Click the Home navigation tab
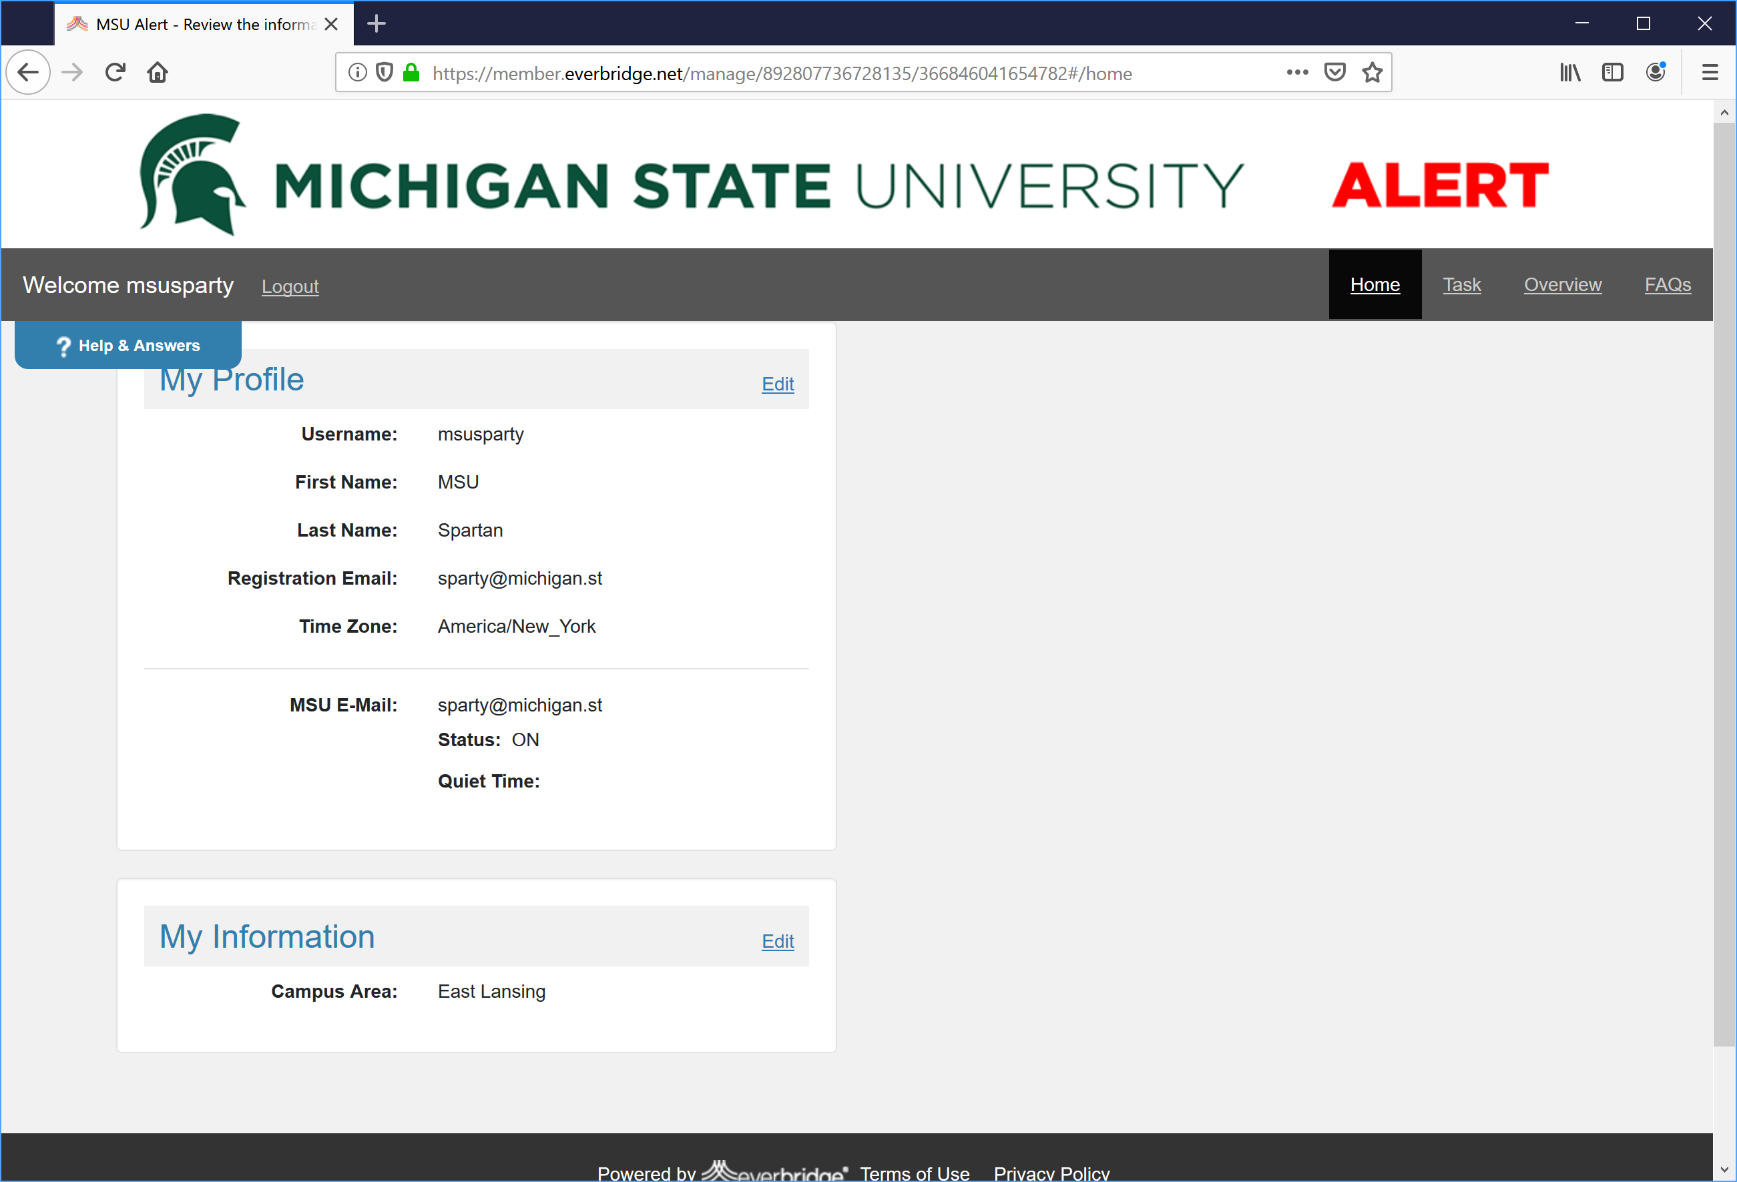Image resolution: width=1737 pixels, height=1182 pixels. (x=1375, y=285)
